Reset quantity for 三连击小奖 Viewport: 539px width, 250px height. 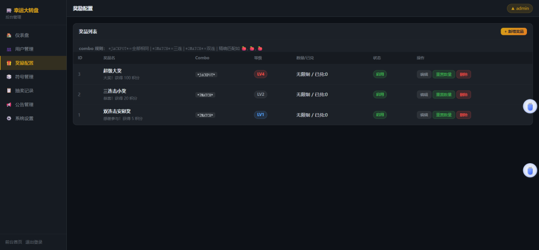tap(444, 95)
